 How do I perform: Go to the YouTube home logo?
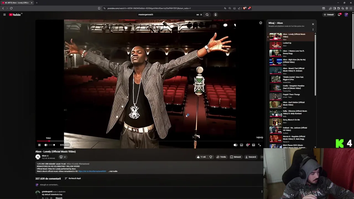[15, 15]
